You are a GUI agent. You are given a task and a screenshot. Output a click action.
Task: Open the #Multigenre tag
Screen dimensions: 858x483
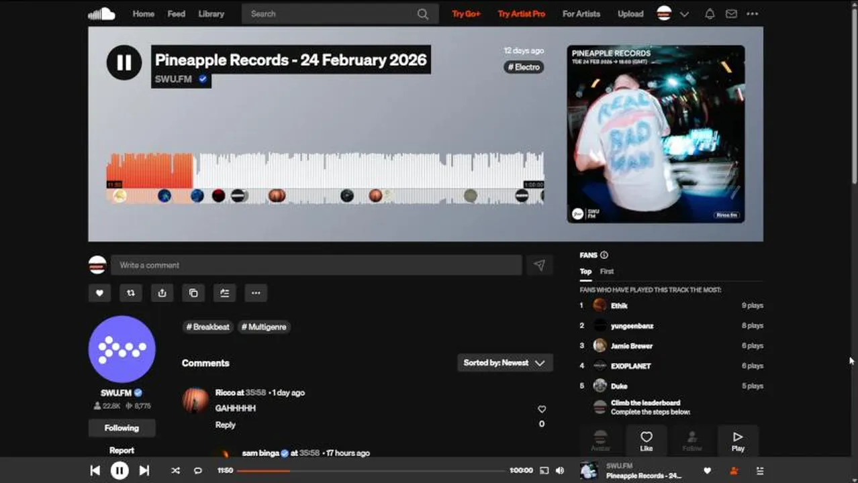264,327
